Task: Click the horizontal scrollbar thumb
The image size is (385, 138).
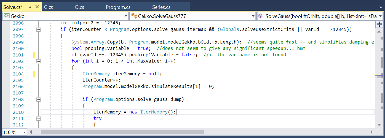Action: tap(122, 132)
